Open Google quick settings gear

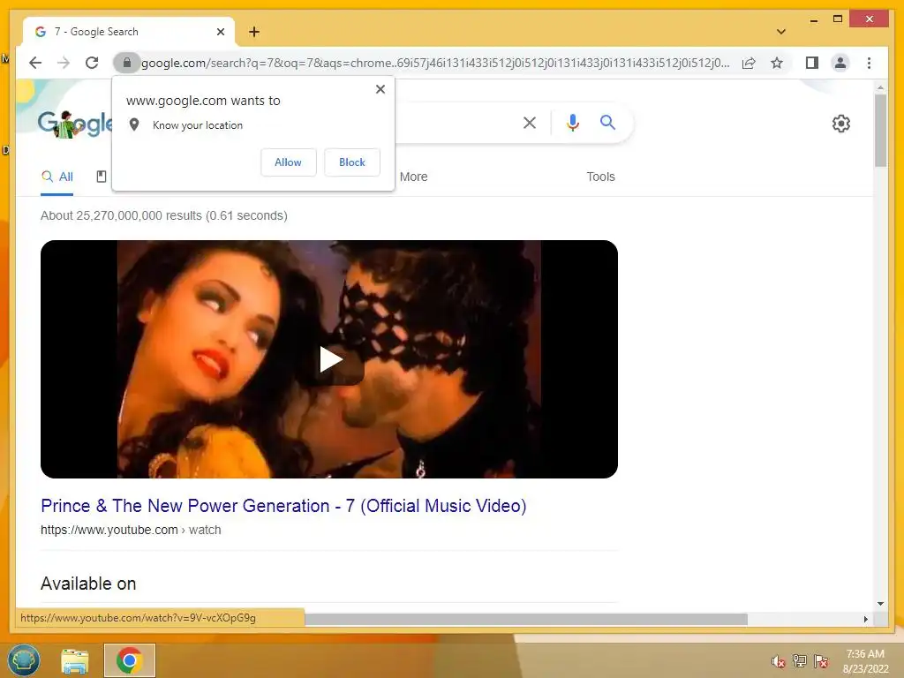coord(840,124)
